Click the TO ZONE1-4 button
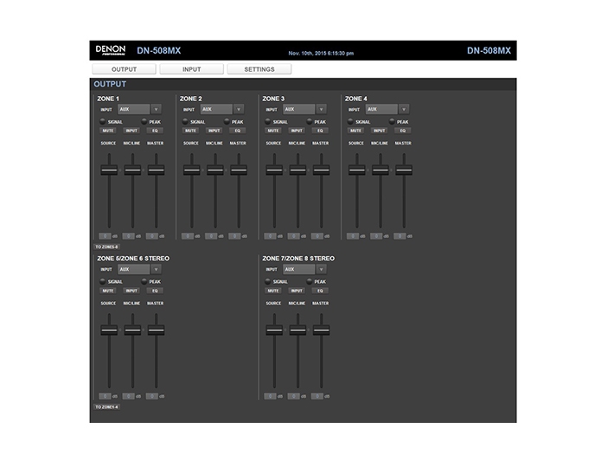This screenshot has width=614, height=461. click(106, 407)
